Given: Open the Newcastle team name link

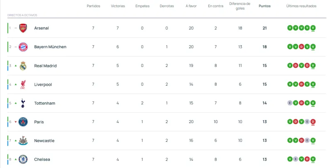Looking at the screenshot, I should click(44, 141).
